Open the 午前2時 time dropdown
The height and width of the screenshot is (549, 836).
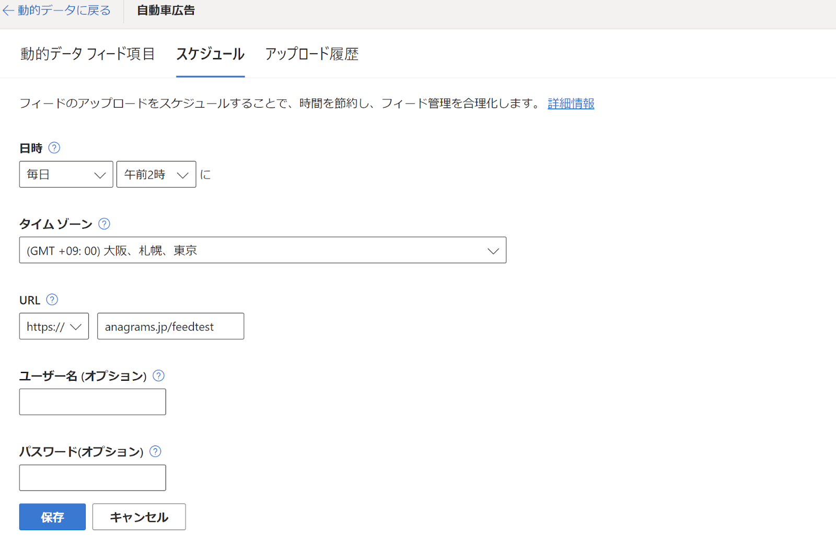click(156, 174)
